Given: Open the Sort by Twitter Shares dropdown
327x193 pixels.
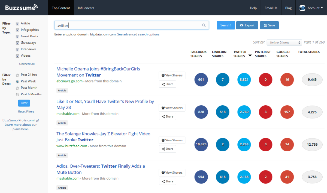Looking at the screenshot, I should pos(284,42).
